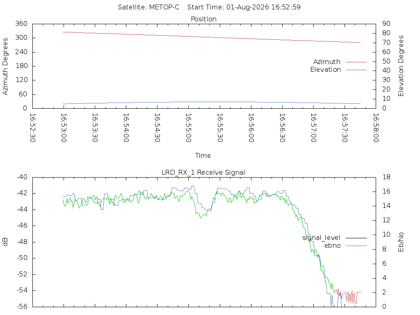Image resolution: width=420 pixels, height=315 pixels.
Task: Click the -48 dB axis value
Action: point(22,242)
